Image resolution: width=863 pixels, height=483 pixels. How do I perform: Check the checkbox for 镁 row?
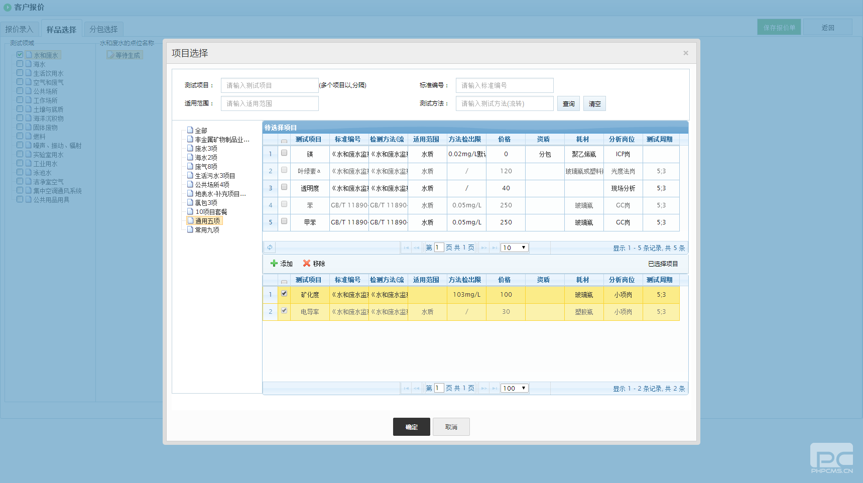click(284, 153)
